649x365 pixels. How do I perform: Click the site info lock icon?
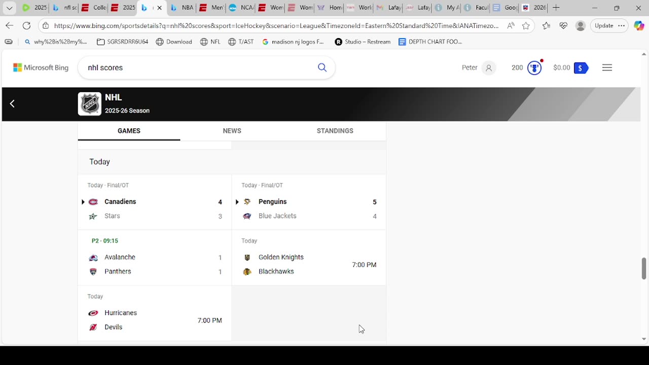coord(46,26)
